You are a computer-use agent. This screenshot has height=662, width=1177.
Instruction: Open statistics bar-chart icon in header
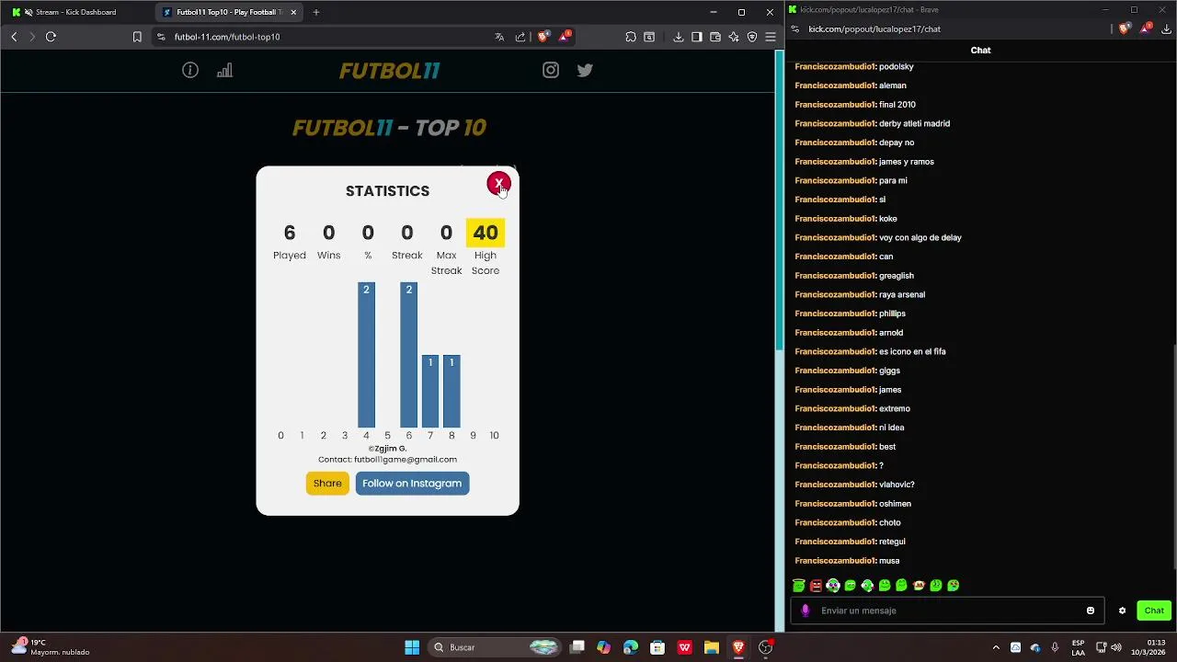(x=224, y=70)
